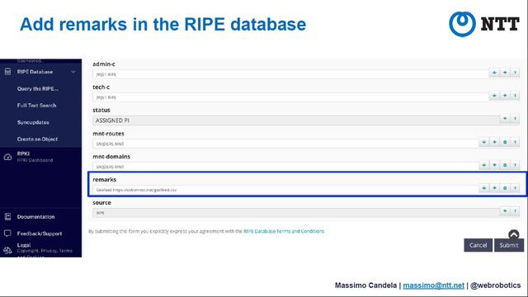Image resolution: width=528 pixels, height=297 pixels.
Task: Open help question mark for mnt-routes
Action: tap(515, 142)
